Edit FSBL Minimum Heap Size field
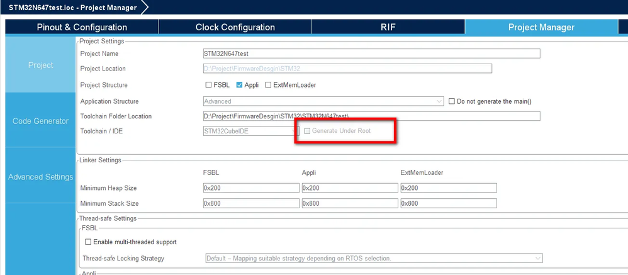 coord(251,188)
